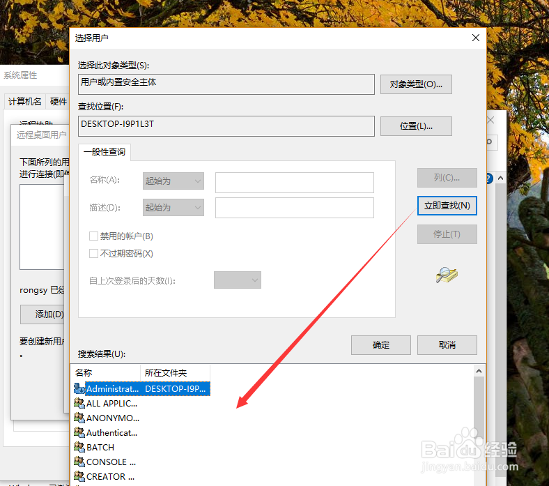Click the 查找位置 DESKTOP-I9P1L3T field
Image resolution: width=549 pixels, height=486 pixels.
click(x=226, y=126)
